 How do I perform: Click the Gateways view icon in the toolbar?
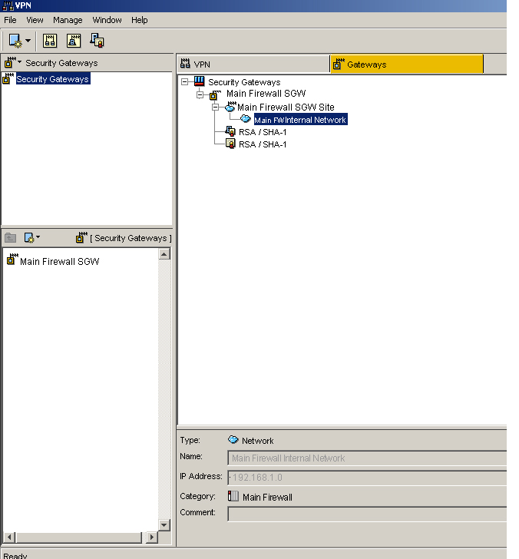[74, 41]
